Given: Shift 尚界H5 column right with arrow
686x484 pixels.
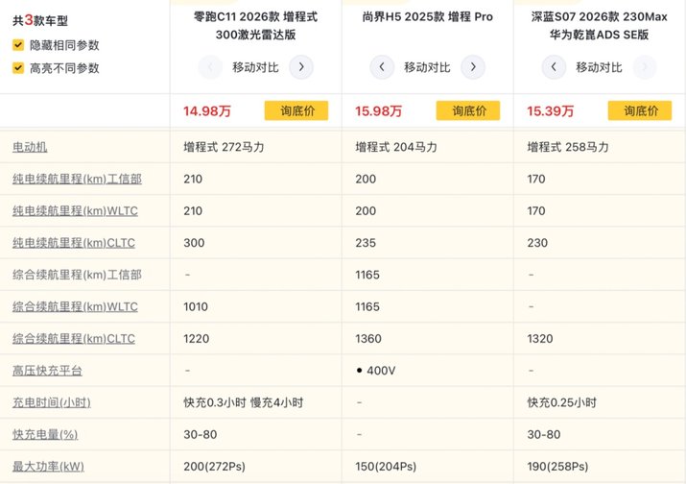Looking at the screenshot, I should coord(473,67).
